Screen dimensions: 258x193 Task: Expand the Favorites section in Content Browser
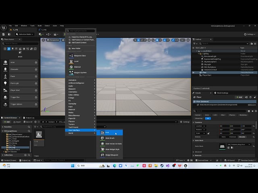3,127
